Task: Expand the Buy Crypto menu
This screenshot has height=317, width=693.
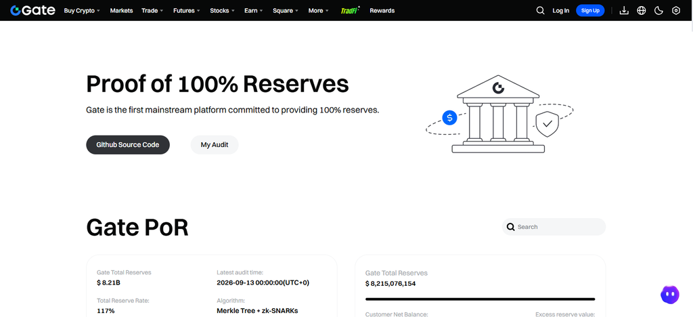Action: point(82,11)
